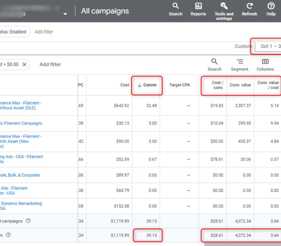Click Add filter beside the Cost chip

click(x=50, y=65)
